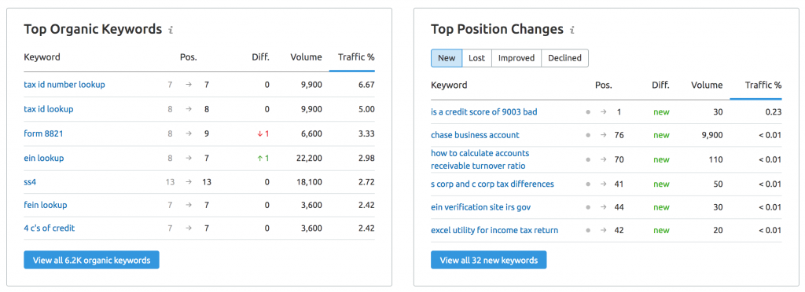Sort position changes by Diff. column
Screen dimensions: 805x292
(x=660, y=85)
